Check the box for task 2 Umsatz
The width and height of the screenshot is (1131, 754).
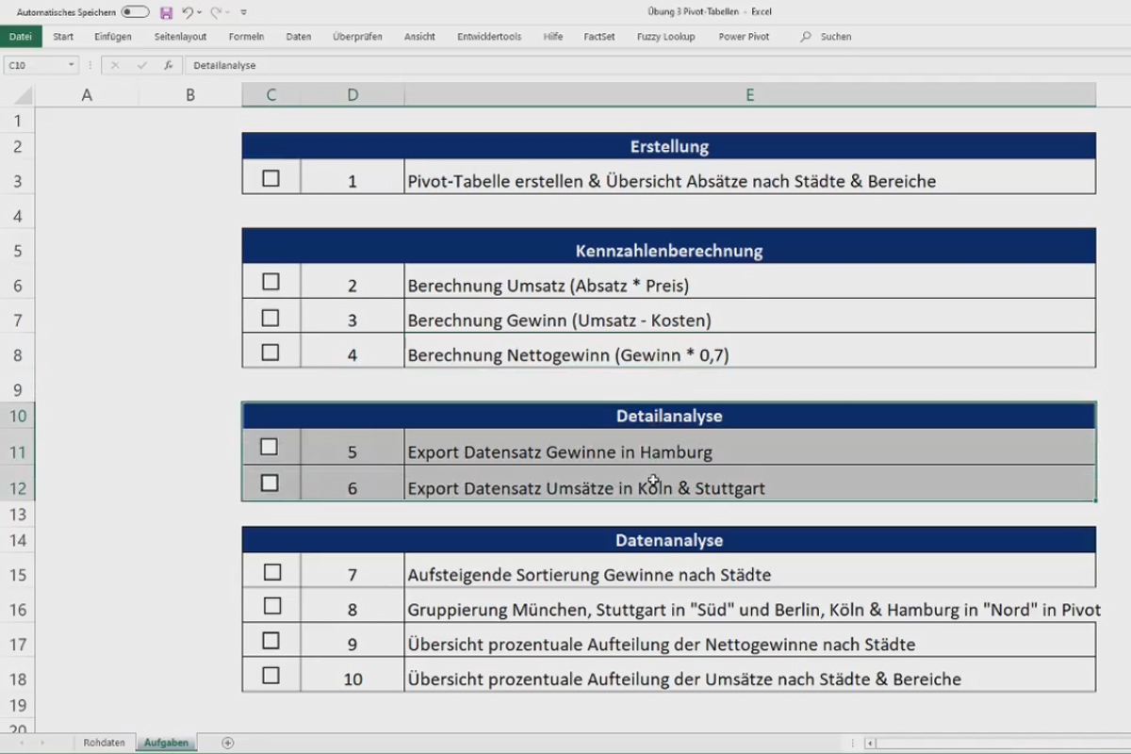pos(270,282)
